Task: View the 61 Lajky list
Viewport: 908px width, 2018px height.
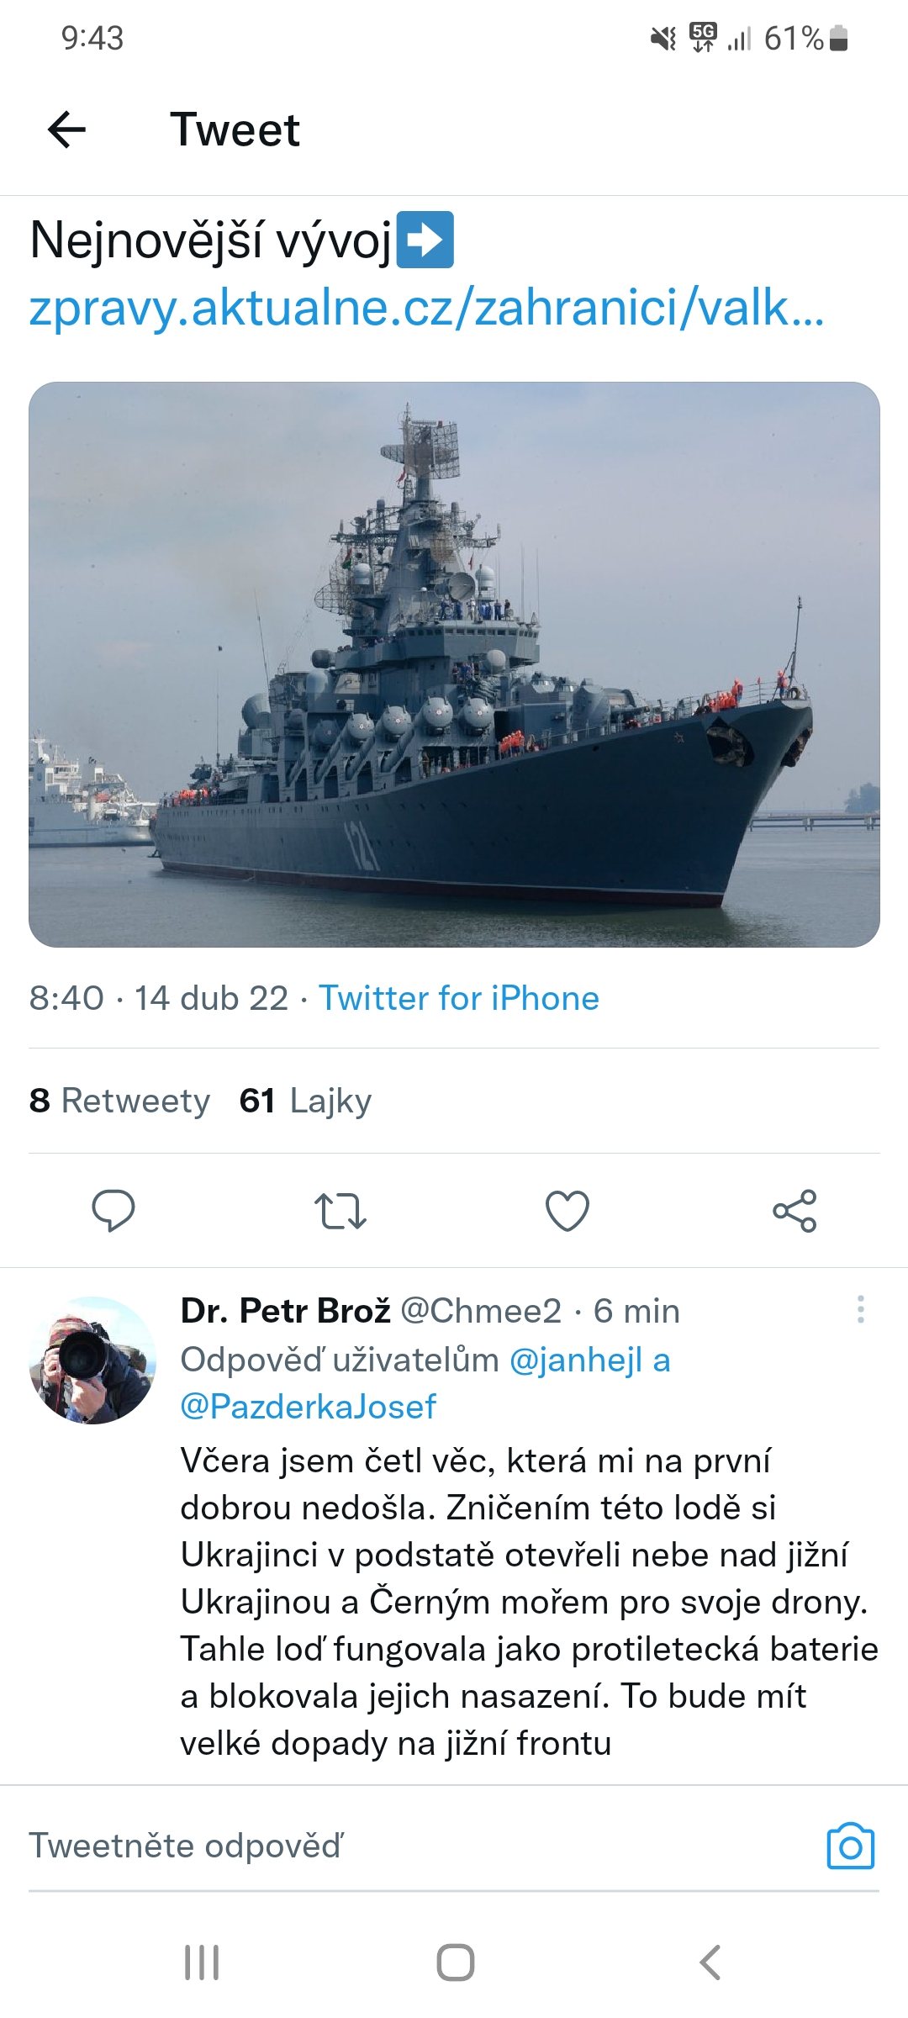Action: [305, 1101]
